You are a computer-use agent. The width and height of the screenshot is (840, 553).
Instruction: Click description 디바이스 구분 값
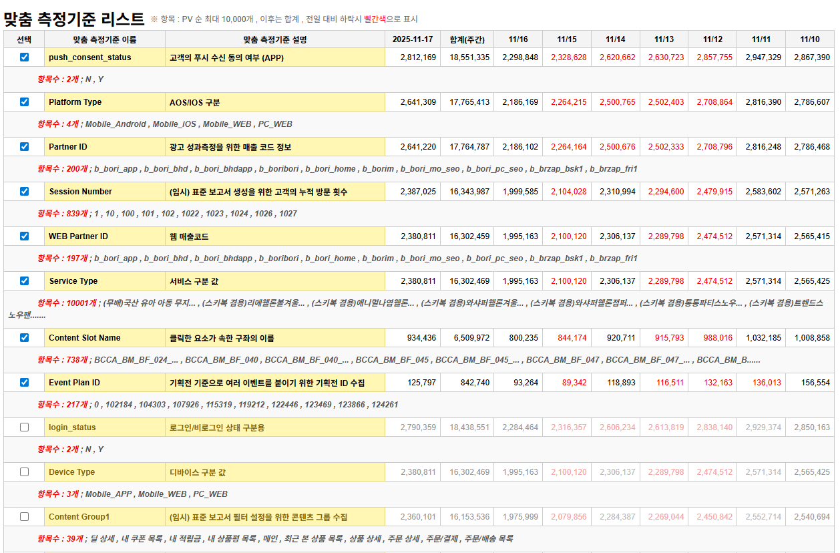pyautogui.click(x=275, y=472)
